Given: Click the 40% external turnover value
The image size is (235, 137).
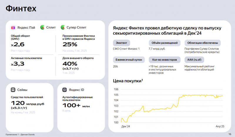Looking at the screenshot, I should (x=70, y=64).
